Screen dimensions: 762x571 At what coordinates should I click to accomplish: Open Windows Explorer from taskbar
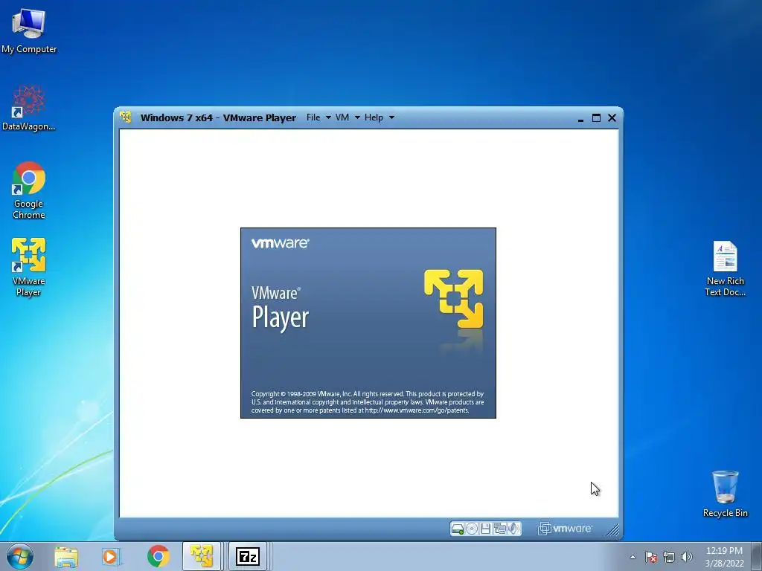[x=66, y=556]
